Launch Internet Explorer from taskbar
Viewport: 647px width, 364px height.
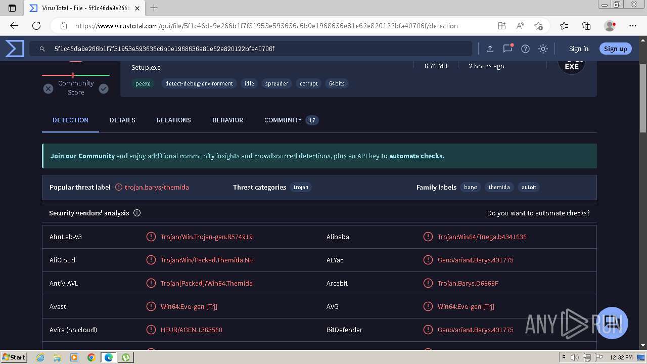coord(40,357)
